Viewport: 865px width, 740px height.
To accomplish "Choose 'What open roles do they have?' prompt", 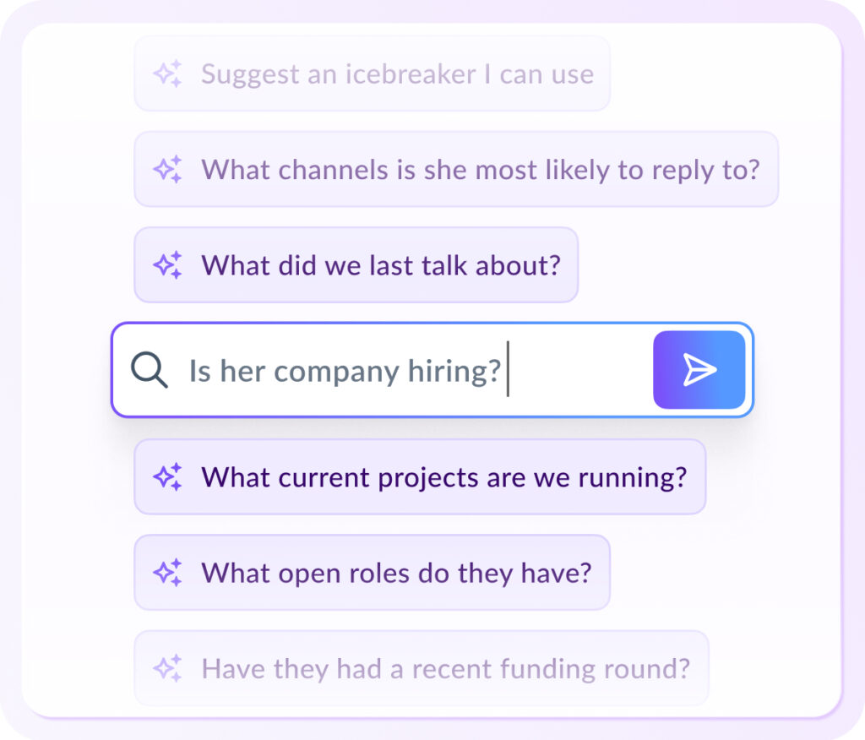I will 373,572.
